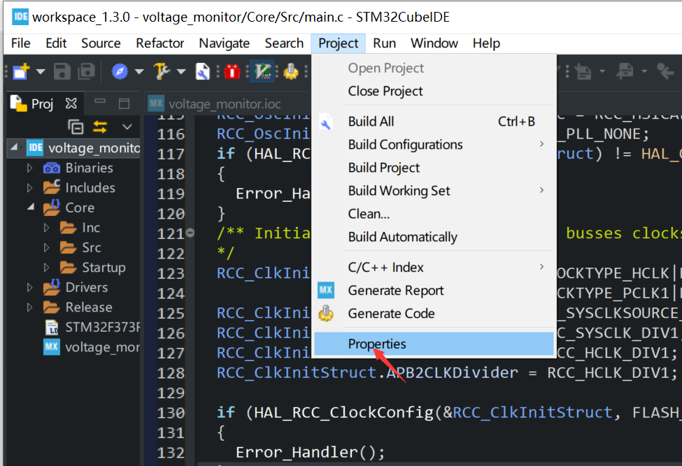Toggle Build Automatically in the Project menu
Image resolution: width=682 pixels, height=466 pixels.
[399, 237]
